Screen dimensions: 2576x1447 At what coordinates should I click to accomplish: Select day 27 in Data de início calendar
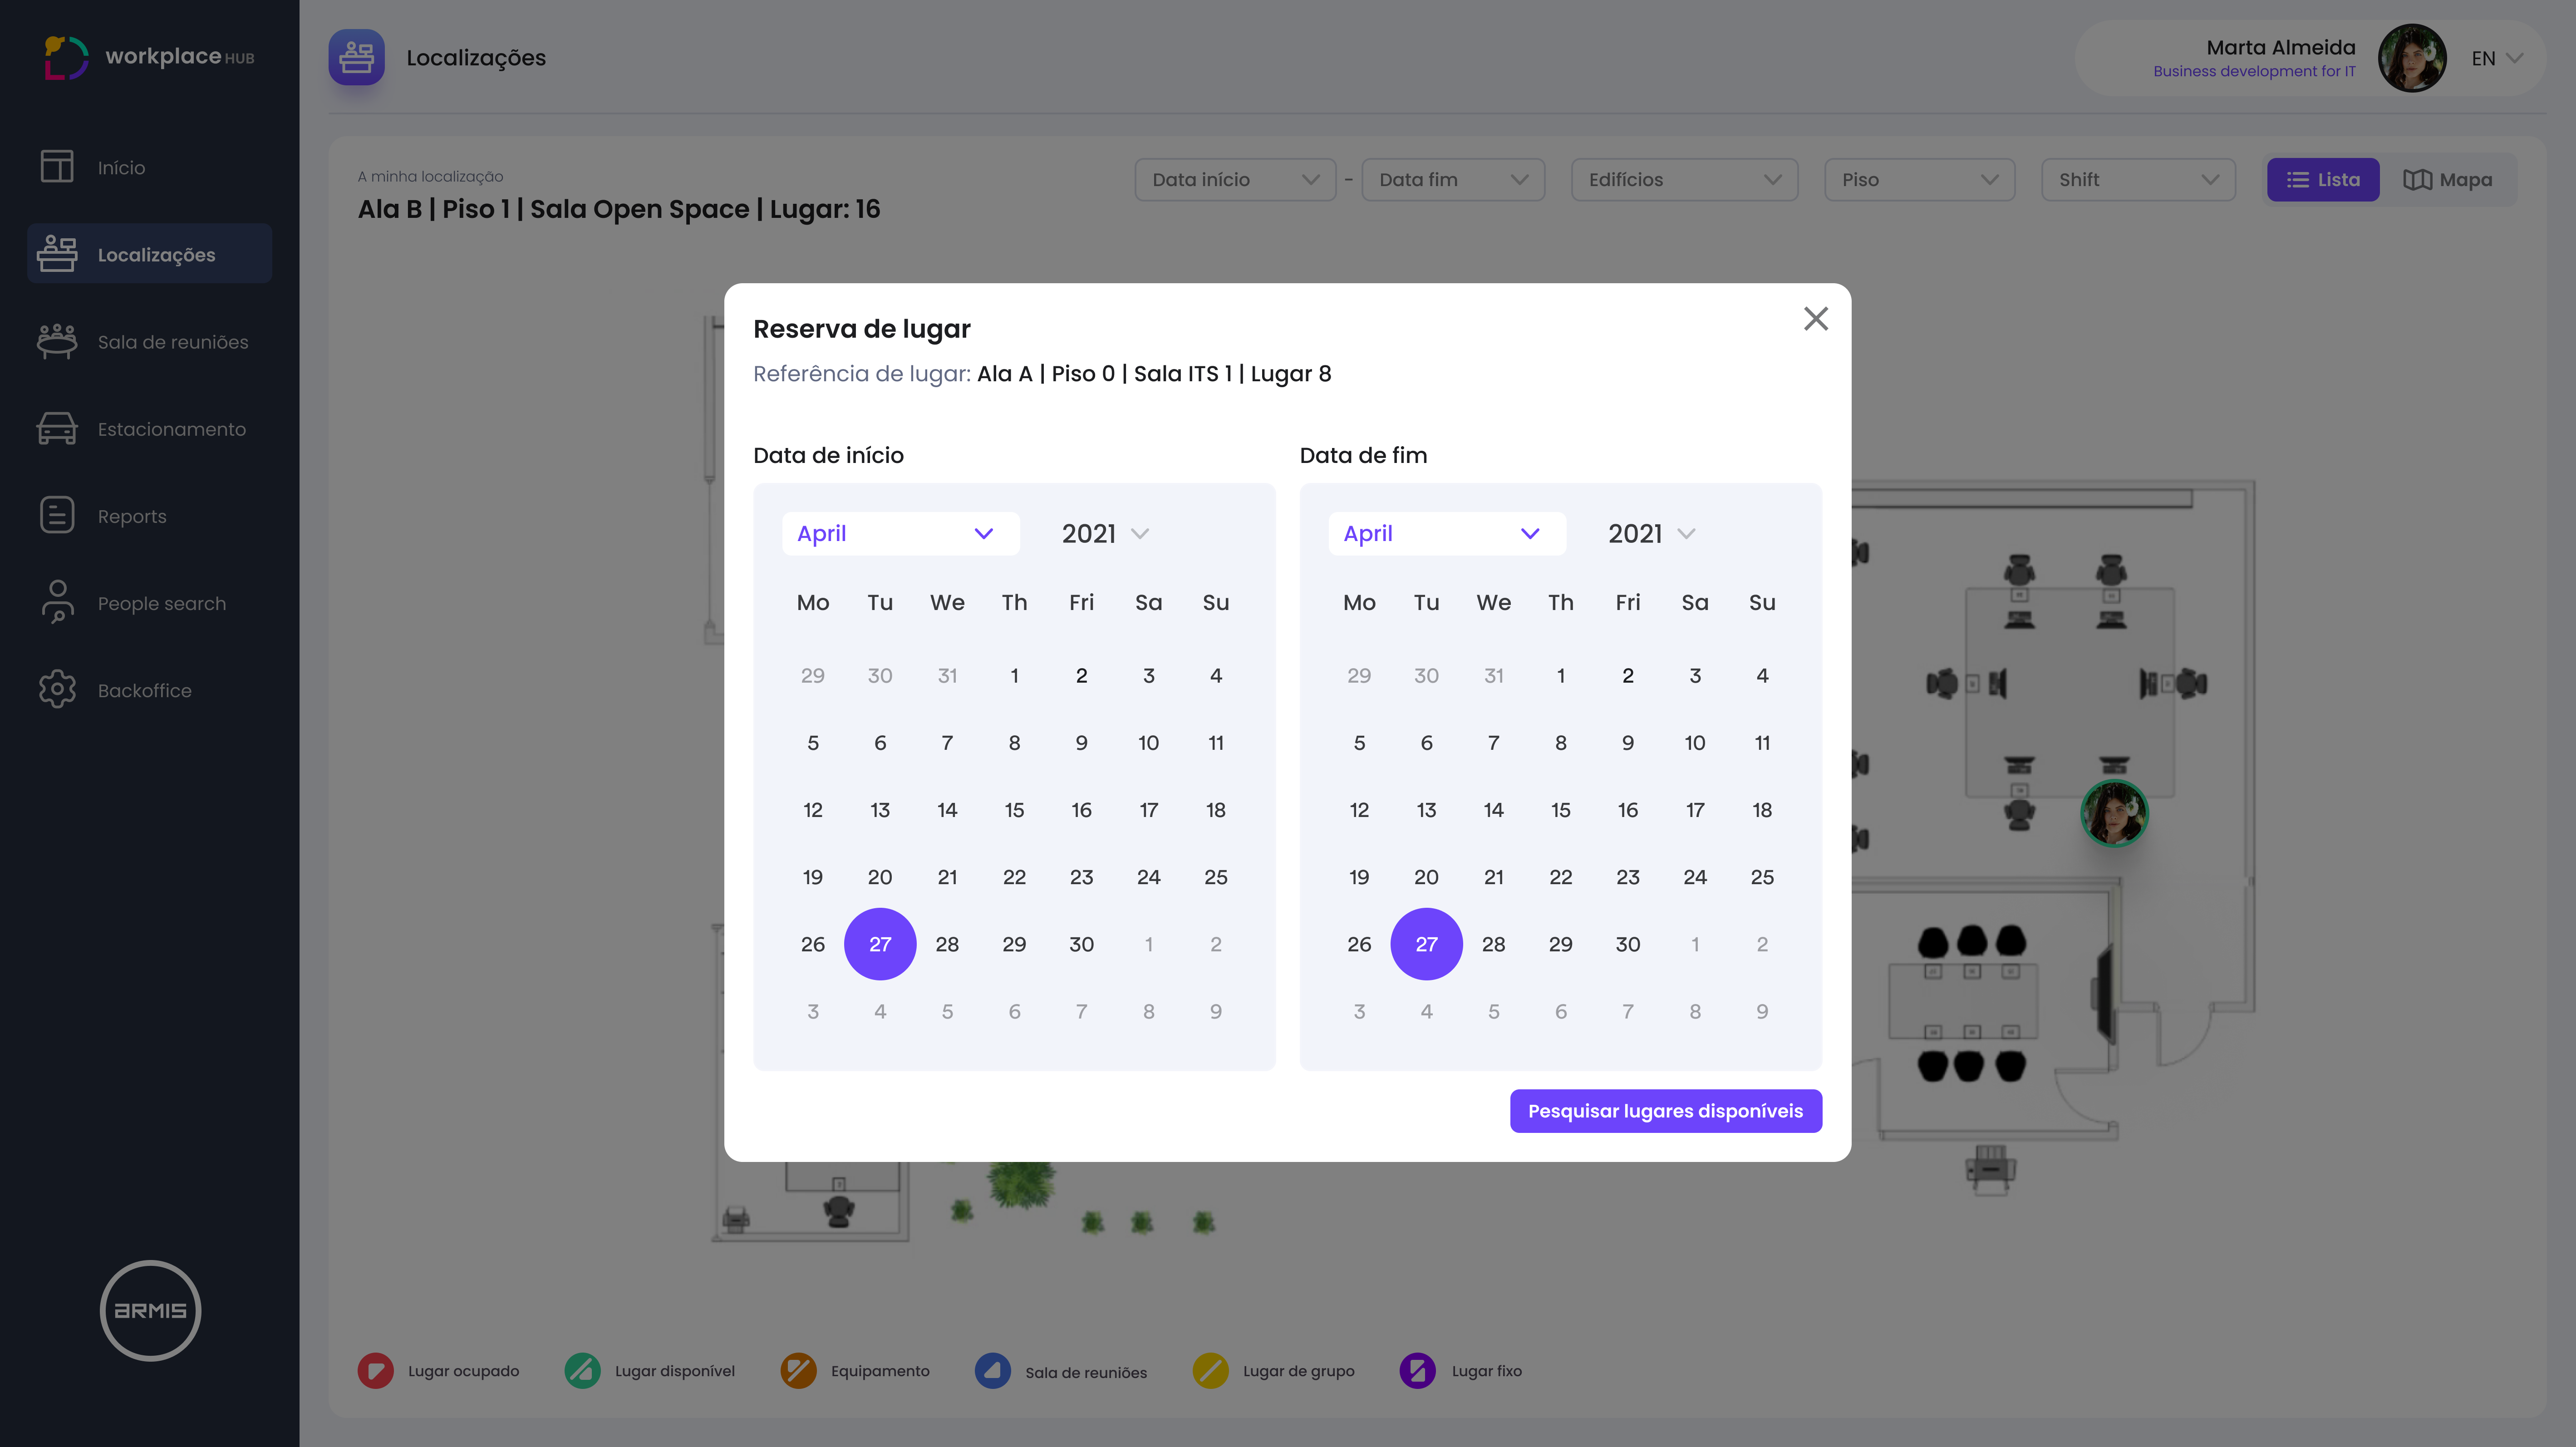pos(880,943)
